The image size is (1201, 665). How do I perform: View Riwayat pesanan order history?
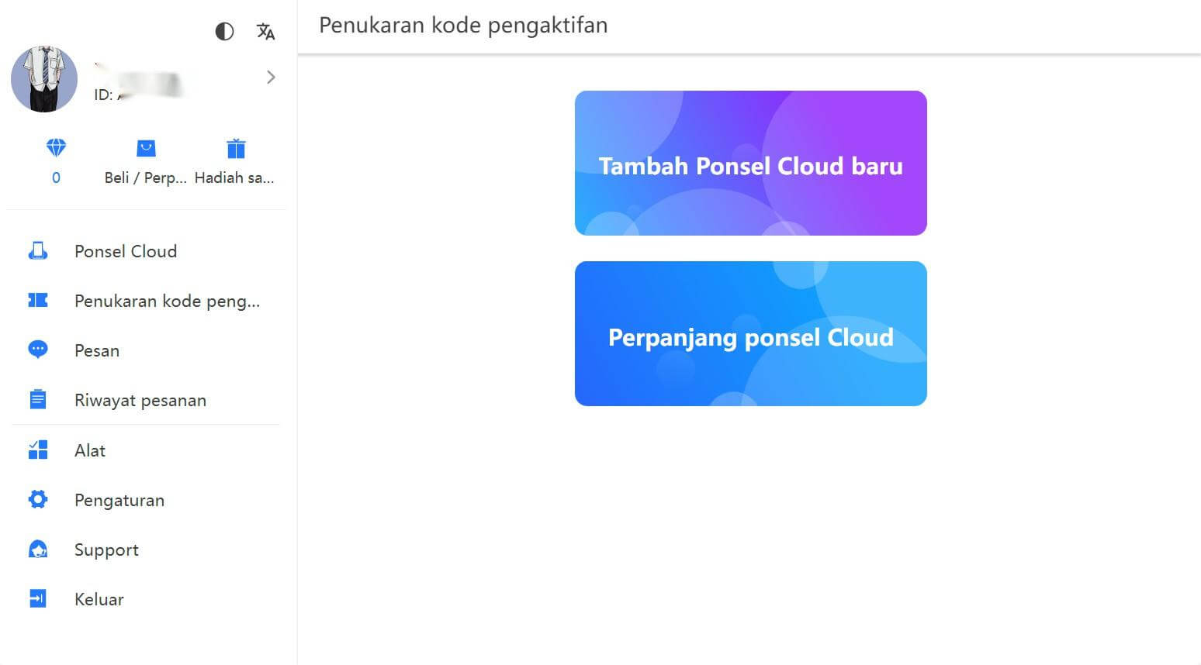point(139,400)
